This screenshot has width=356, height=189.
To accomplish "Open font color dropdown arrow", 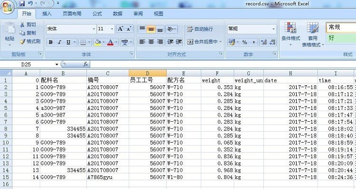I will tap(116, 42).
